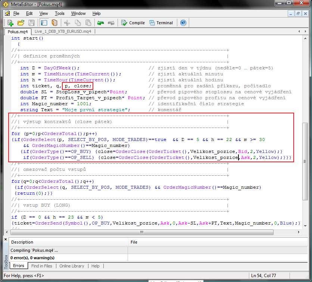Select the Help tab in the Toolbox
Screen dimensions: 312x282
tap(95, 266)
